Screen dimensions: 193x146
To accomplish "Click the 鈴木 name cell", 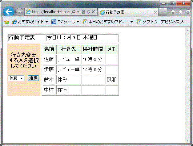I will (49, 80).
